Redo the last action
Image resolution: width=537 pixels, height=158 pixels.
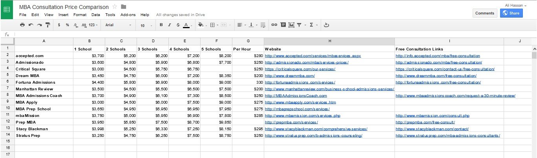click(39, 25)
